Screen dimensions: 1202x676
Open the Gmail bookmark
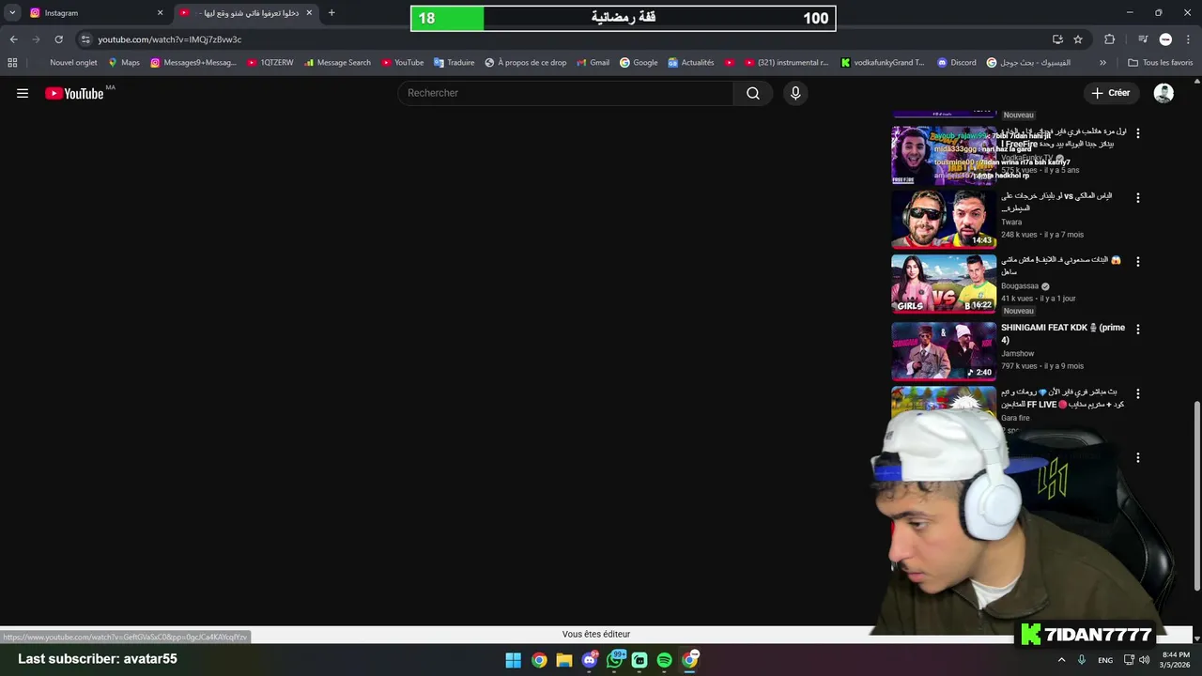click(x=593, y=63)
